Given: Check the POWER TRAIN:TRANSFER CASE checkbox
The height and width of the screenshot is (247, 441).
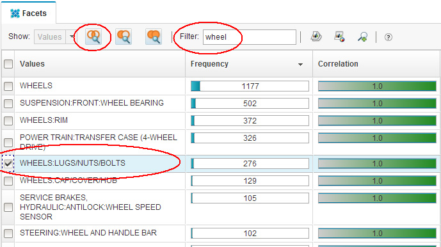Looking at the screenshot, I should pyautogui.click(x=8, y=142).
